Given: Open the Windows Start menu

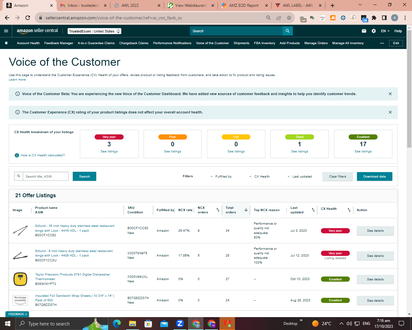Looking at the screenshot, I should pos(8,324).
